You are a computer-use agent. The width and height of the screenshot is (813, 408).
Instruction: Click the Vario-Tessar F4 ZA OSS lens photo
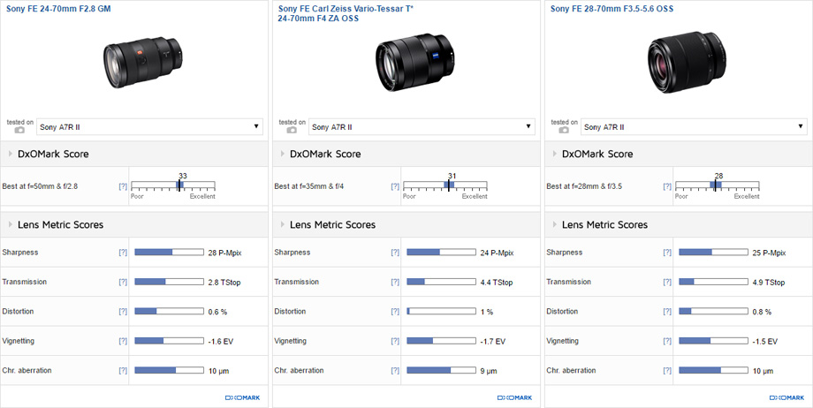tap(414, 63)
